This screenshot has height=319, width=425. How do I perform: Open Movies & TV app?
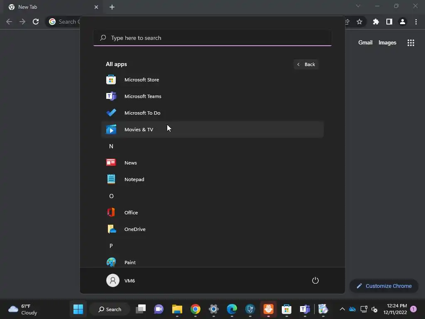click(212, 130)
